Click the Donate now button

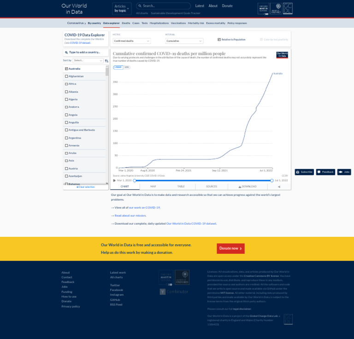coord(230,248)
